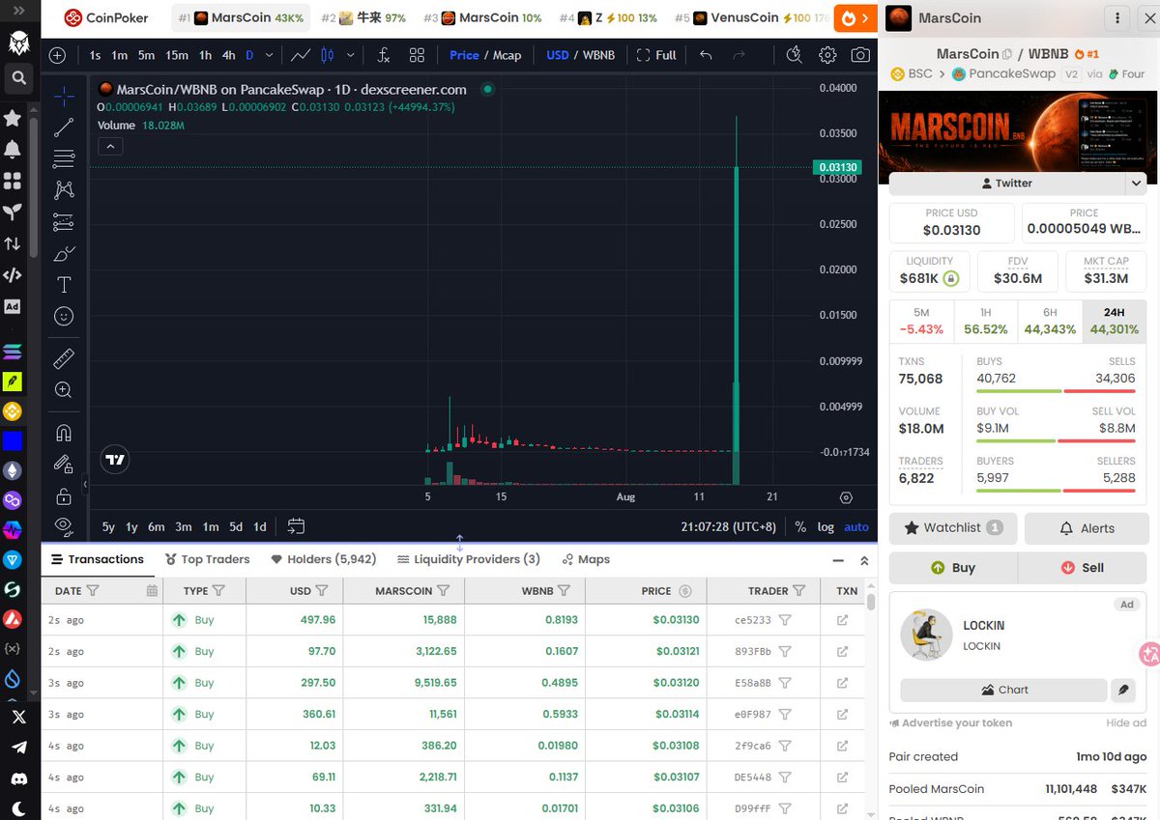The height and width of the screenshot is (820, 1160).
Task: Open chart settings gear
Action: pyautogui.click(x=827, y=55)
